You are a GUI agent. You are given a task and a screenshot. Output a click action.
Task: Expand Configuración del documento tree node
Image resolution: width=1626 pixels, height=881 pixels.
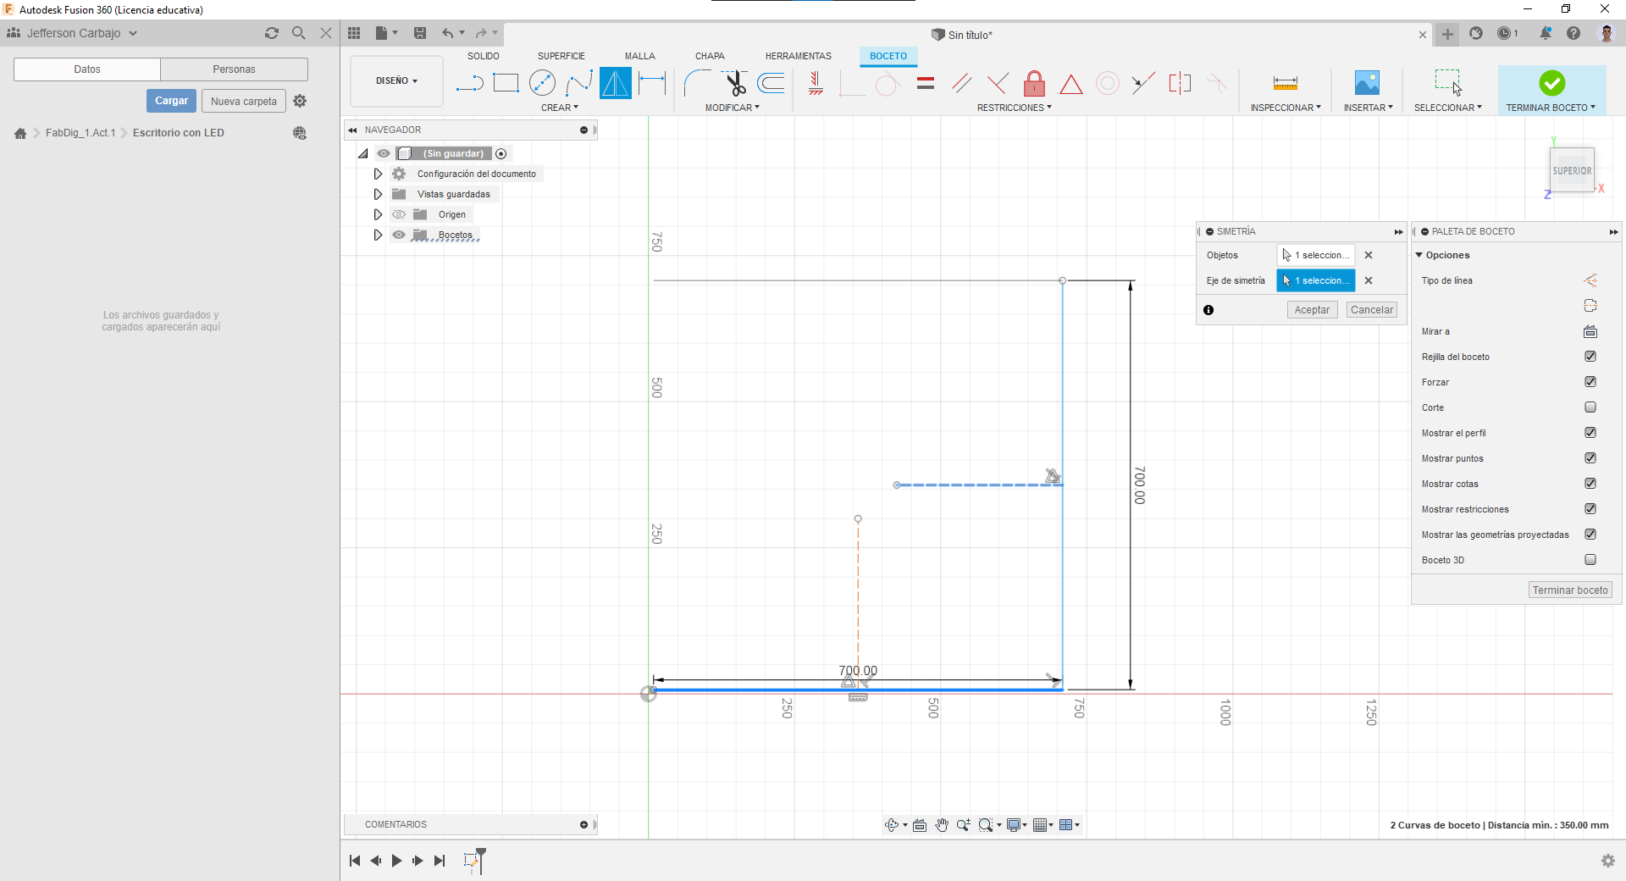[x=378, y=174]
